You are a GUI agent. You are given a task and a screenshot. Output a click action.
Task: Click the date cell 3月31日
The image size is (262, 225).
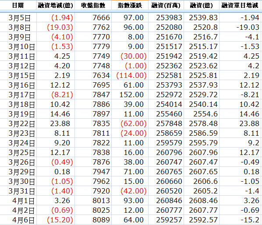18,191
